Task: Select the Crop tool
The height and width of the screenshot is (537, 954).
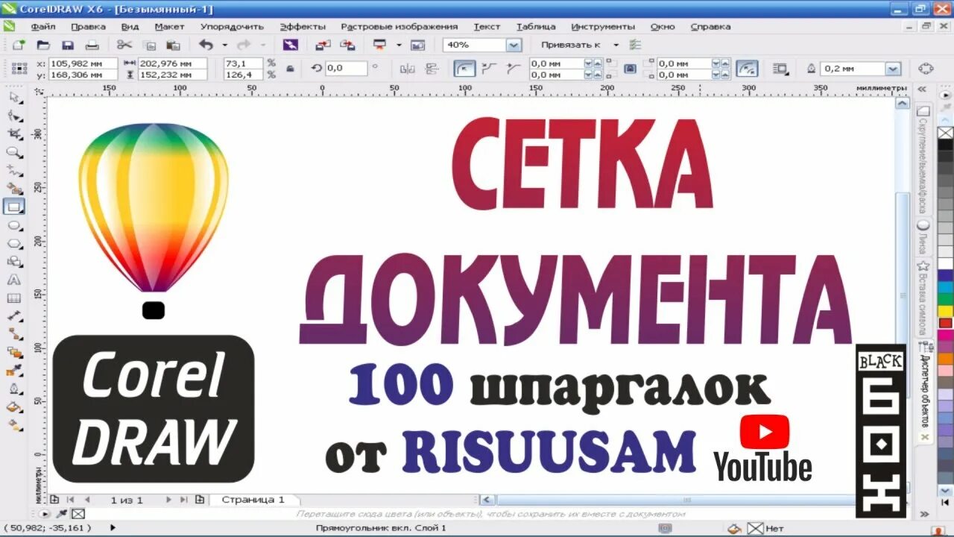Action: (15, 134)
